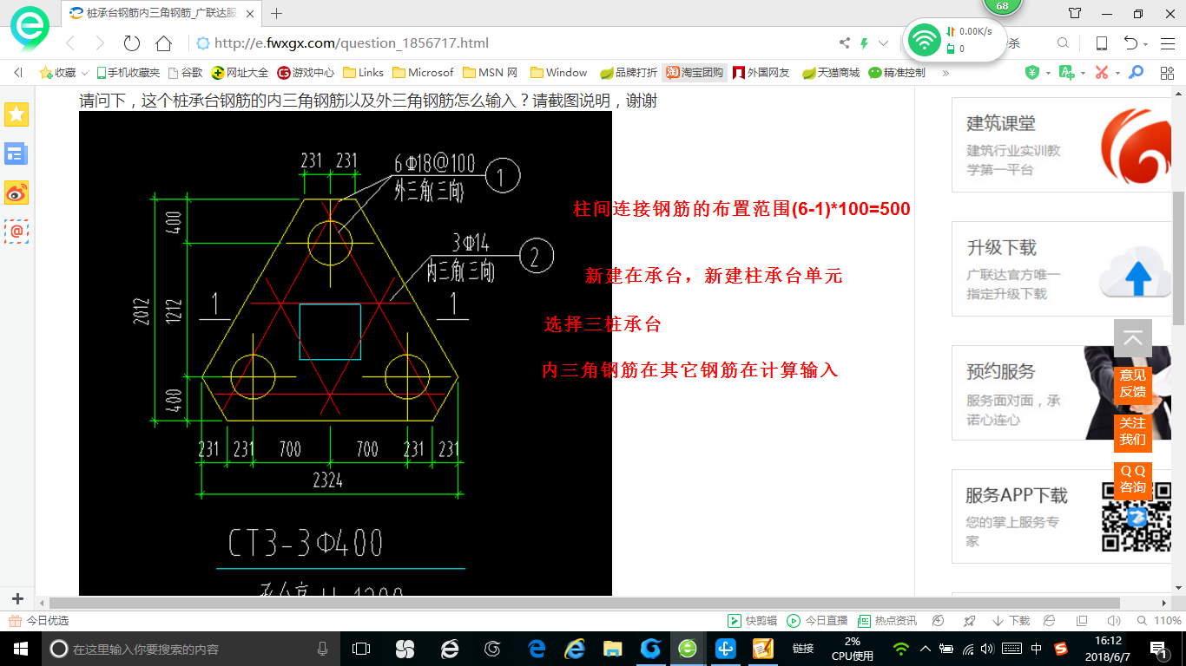Open the sidebar favorites star
The image size is (1186, 666).
pos(16,114)
